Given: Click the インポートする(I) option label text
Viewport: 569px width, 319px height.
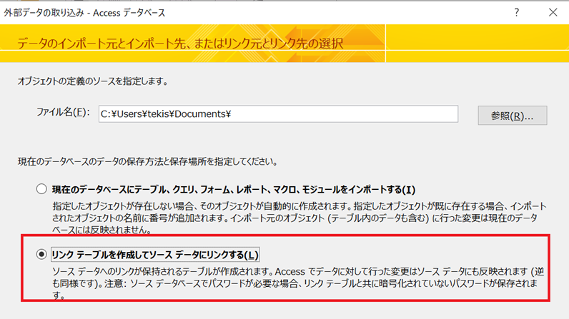Looking at the screenshot, I should point(233,190).
